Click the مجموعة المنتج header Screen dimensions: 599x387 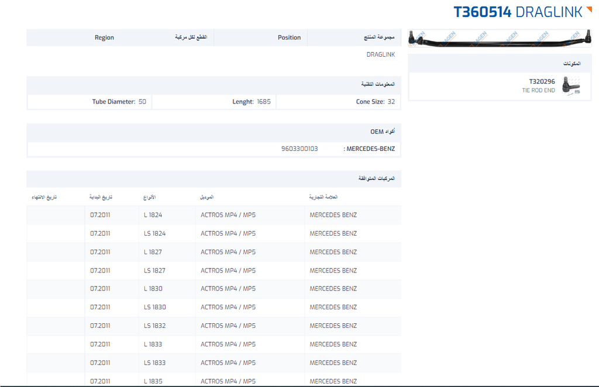point(379,37)
